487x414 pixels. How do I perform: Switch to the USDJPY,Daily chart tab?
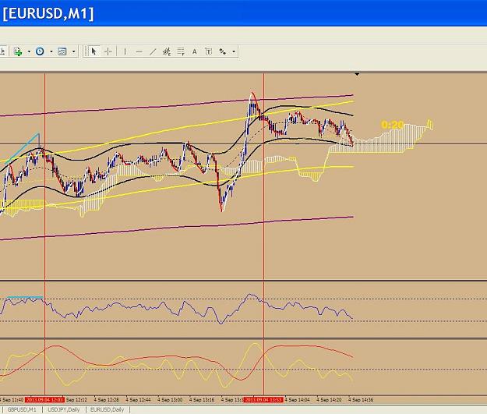64,409
